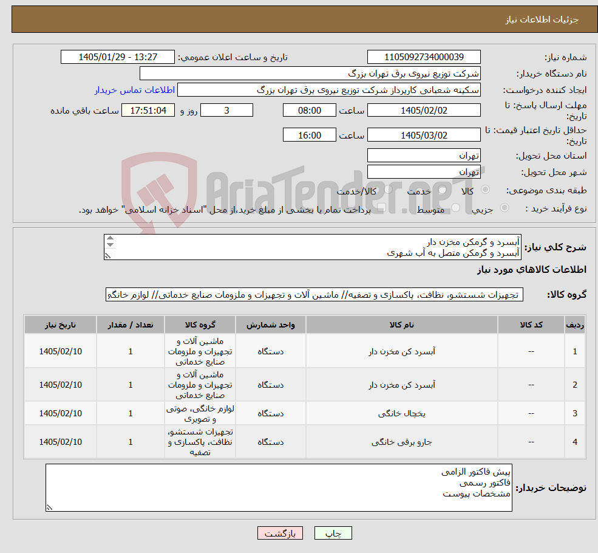This screenshot has height=553, width=598.
Task: Click column header واحد شمارش
Action: click(270, 325)
